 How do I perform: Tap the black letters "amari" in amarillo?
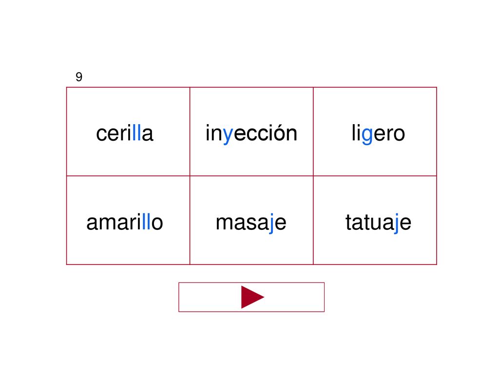tap(114, 222)
